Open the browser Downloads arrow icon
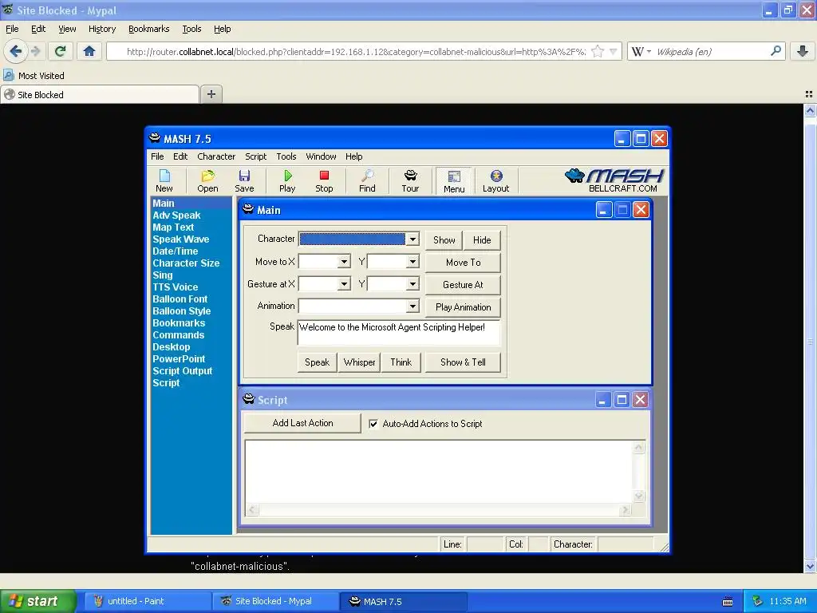Screen dimensions: 817x613 [803, 51]
